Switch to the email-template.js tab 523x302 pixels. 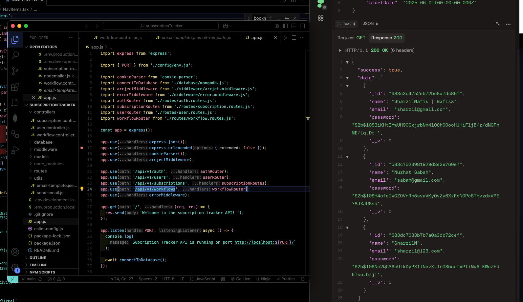196,38
